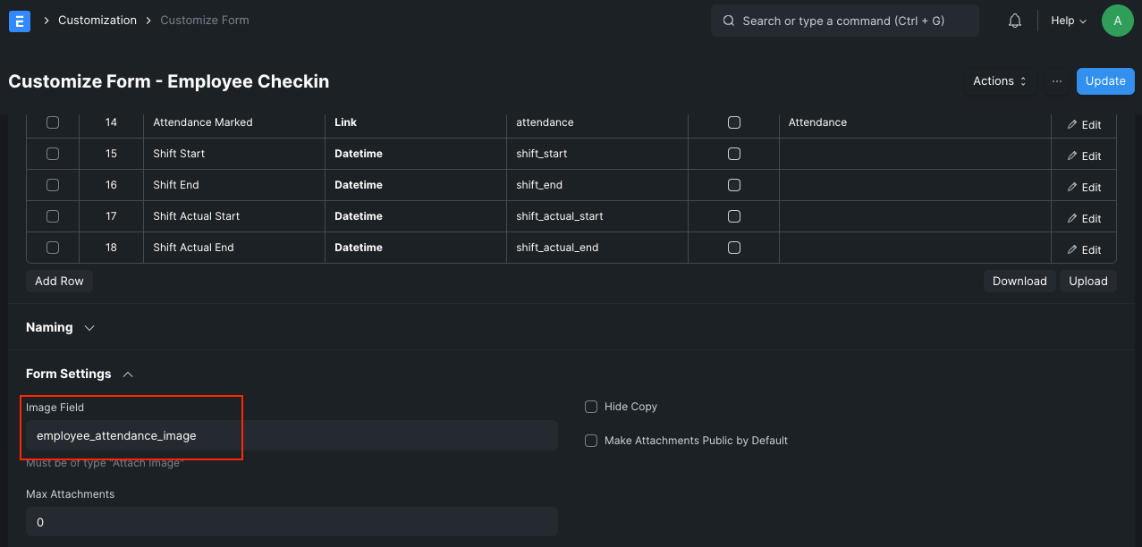Click the Update button

(x=1104, y=80)
